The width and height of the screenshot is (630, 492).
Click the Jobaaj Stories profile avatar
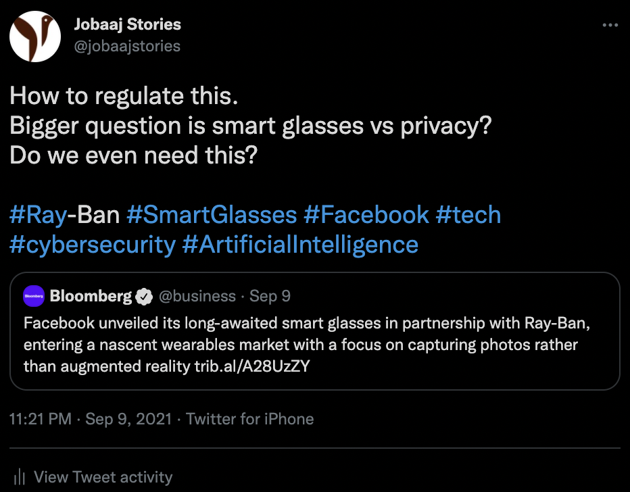[x=36, y=36]
